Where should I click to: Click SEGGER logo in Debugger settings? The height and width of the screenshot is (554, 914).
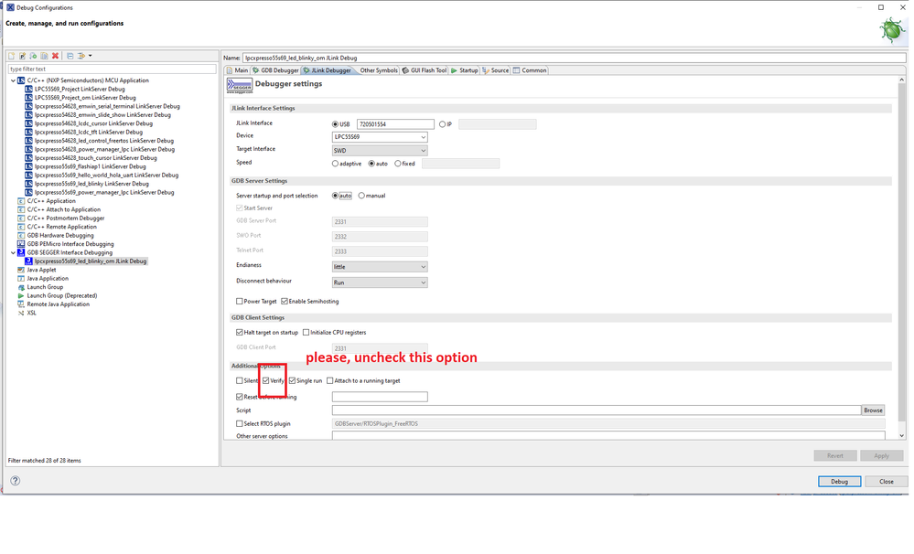point(240,86)
